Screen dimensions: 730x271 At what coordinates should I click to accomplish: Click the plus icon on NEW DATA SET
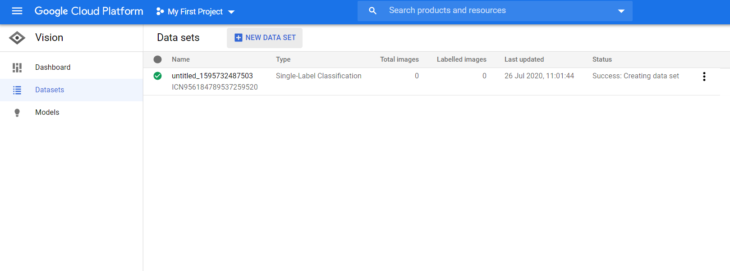point(239,38)
